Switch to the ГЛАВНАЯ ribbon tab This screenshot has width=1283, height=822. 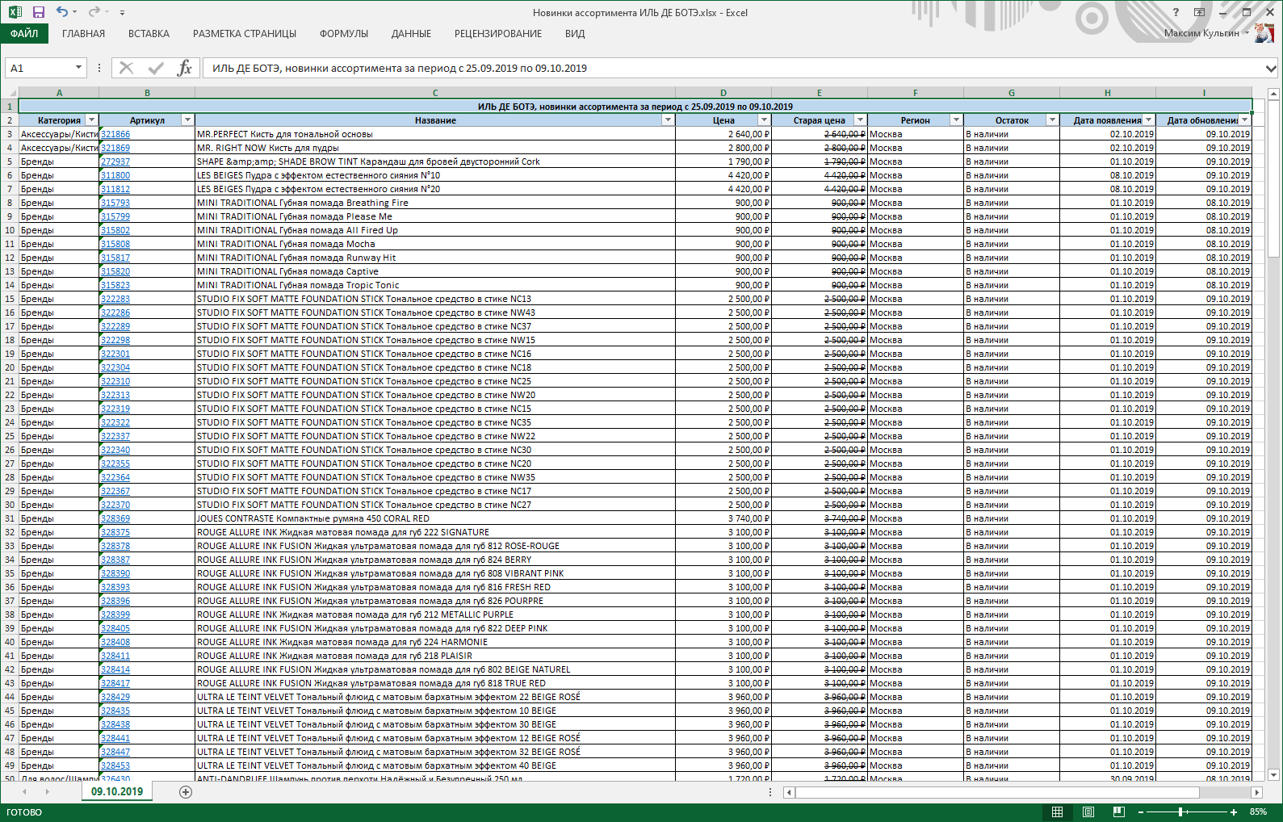pos(83,34)
